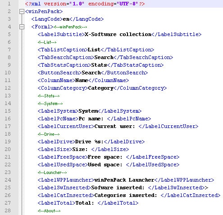The height and width of the screenshot is (215, 223).
Task: Click the closing LabelSubtitle tag
Action: tap(177, 34)
